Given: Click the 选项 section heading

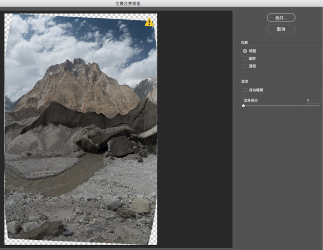Looking at the screenshot, I should 244,82.
